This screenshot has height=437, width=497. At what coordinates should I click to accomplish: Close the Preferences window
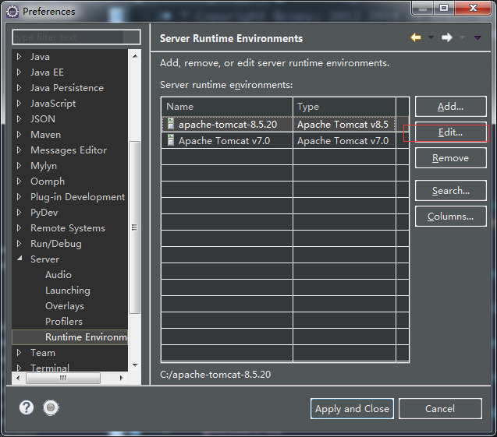473,8
